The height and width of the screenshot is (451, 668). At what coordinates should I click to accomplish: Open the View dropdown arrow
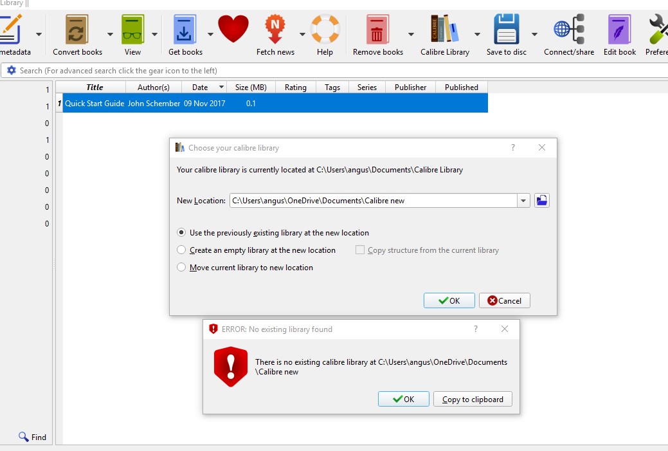(x=155, y=34)
